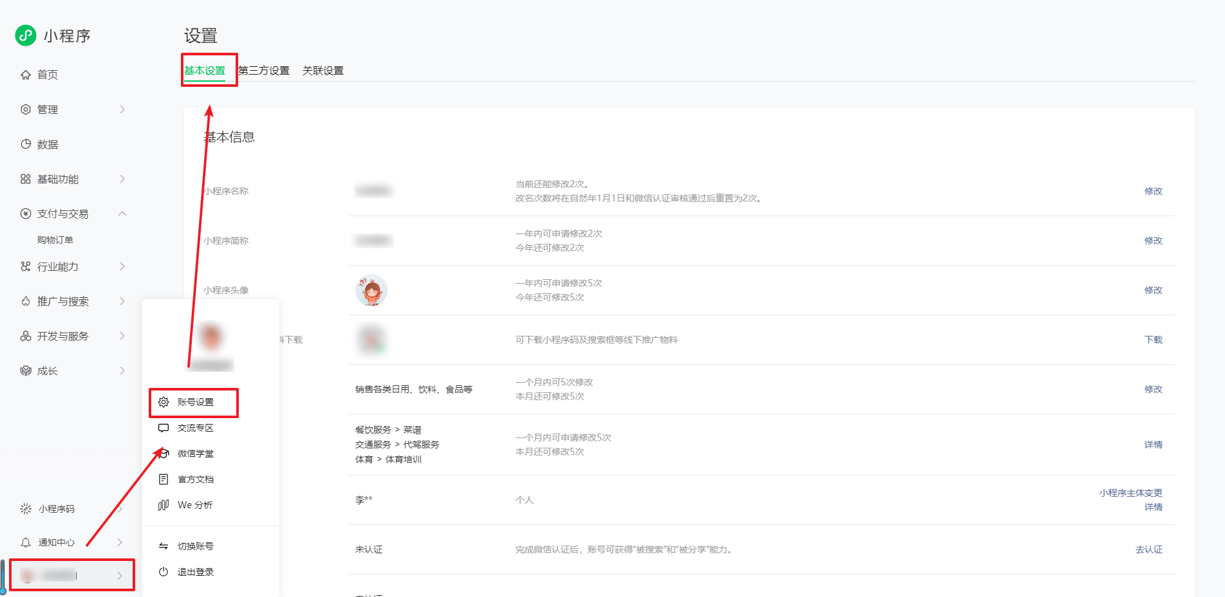Click the 切换账号 swap icon
The height and width of the screenshot is (597, 1225).
(x=164, y=546)
